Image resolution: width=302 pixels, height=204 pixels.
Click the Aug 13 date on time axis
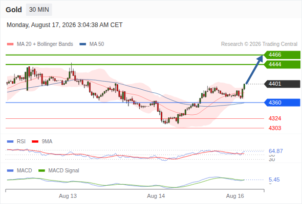point(68,196)
